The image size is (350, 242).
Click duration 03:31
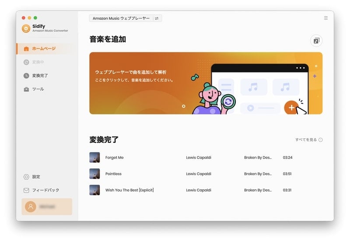point(287,190)
